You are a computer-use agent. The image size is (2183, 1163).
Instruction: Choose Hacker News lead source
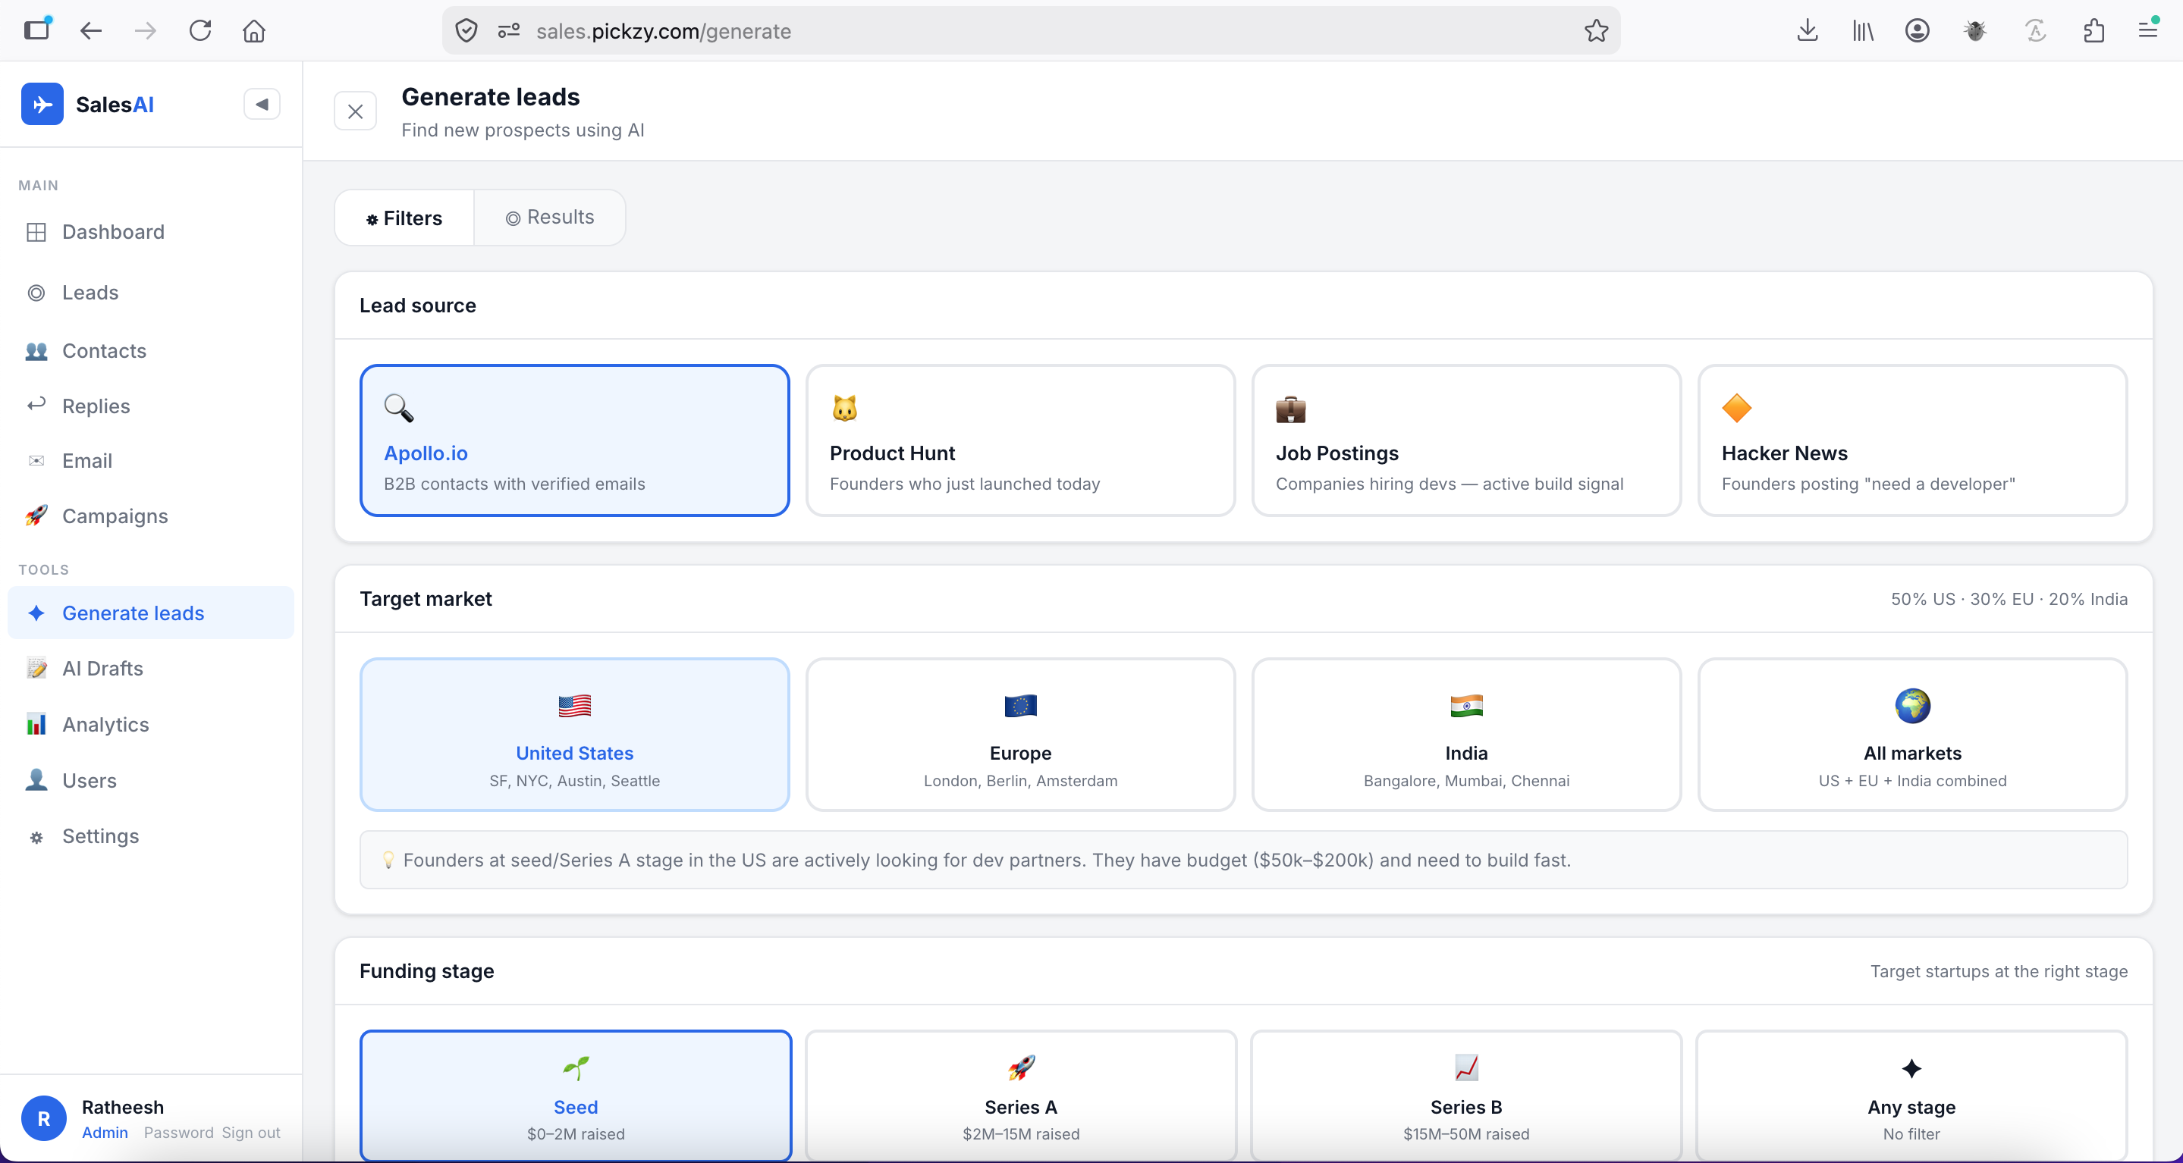(1913, 440)
